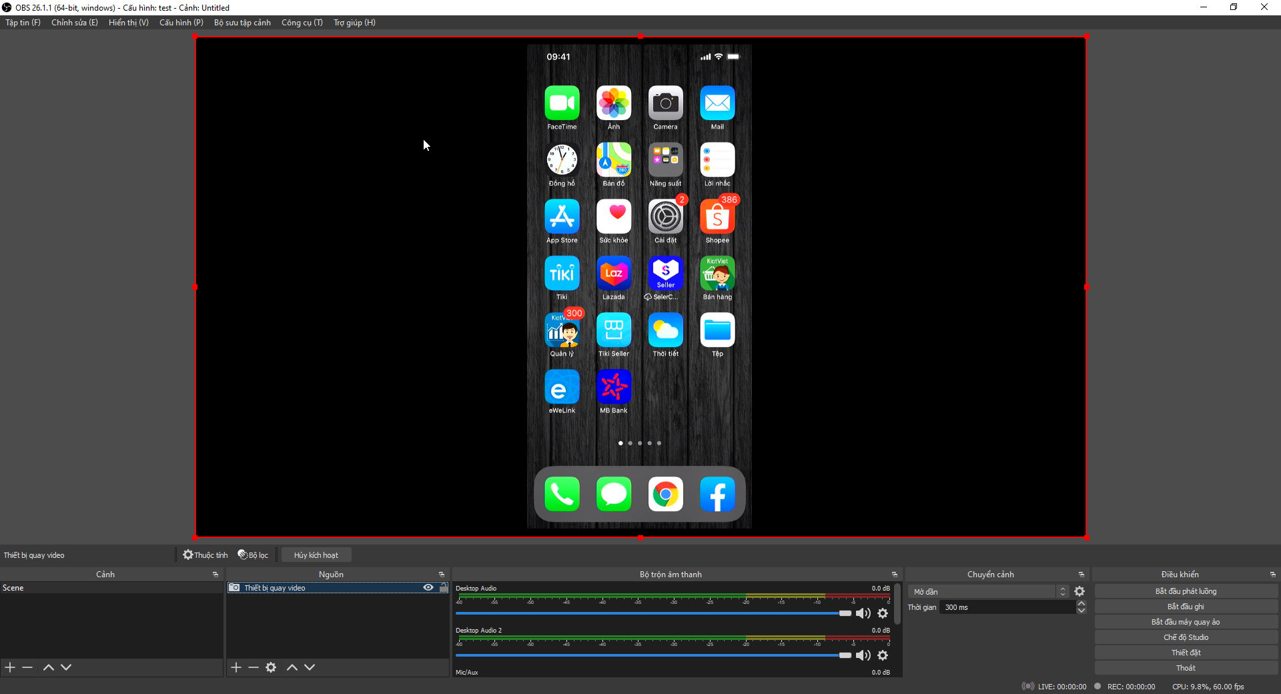Add a new source in Nguồn panel
Screen dimensions: 1281x694
point(236,667)
